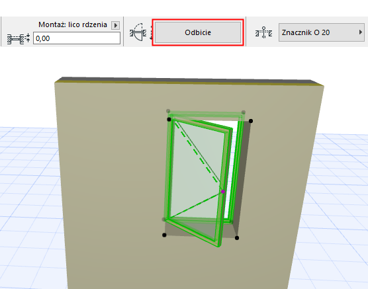Open the Znacznik O 20 marker dropdown
368x289 pixels.
[322, 32]
